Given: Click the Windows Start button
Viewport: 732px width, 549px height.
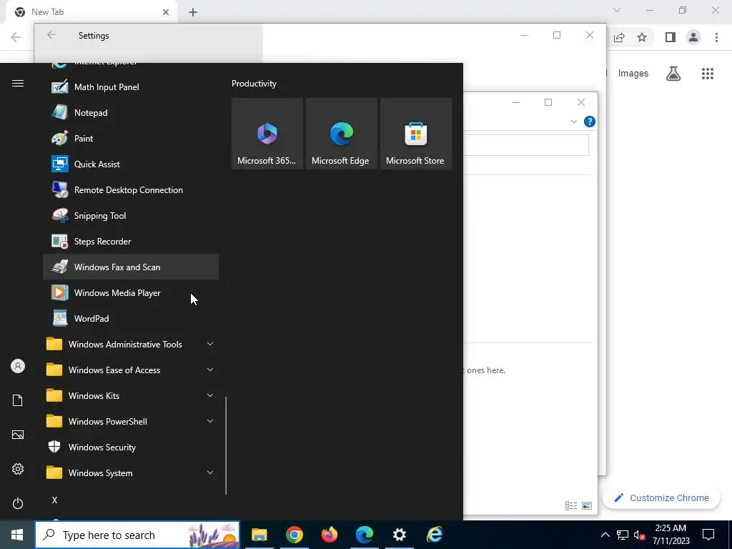Looking at the screenshot, I should pos(17,535).
